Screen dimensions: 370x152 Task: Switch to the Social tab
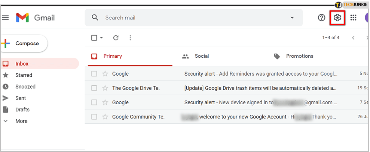click(x=201, y=56)
